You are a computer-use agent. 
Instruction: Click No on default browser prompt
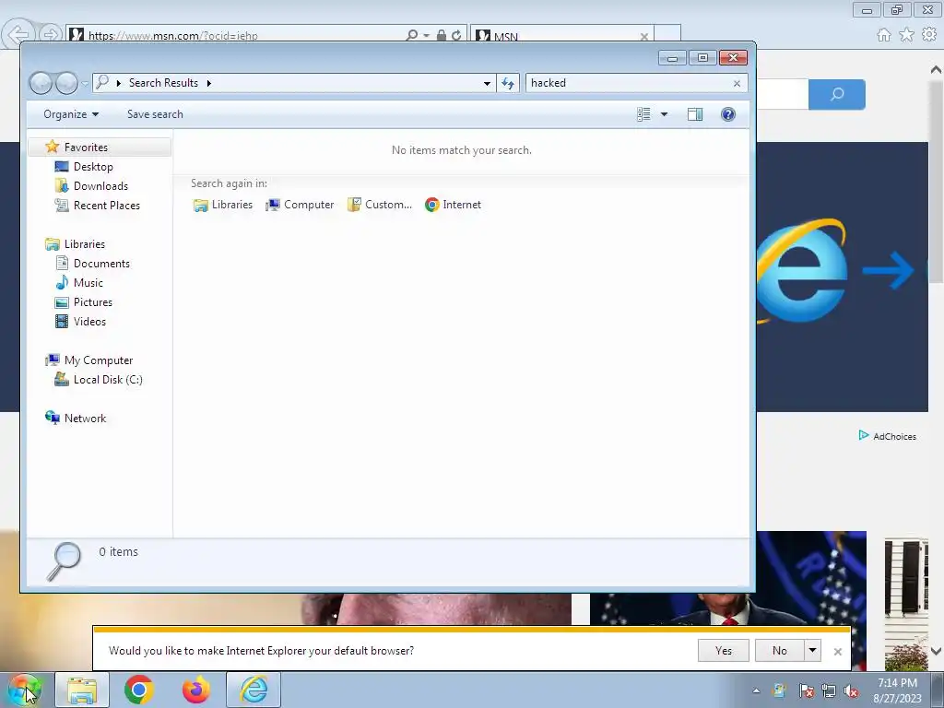tap(780, 651)
